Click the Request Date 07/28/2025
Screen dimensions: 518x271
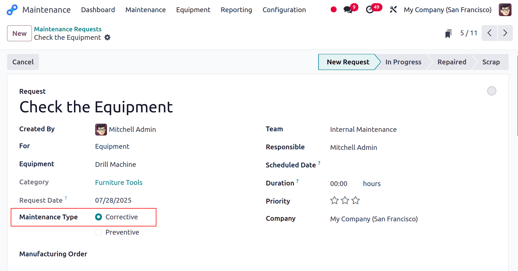pos(113,200)
